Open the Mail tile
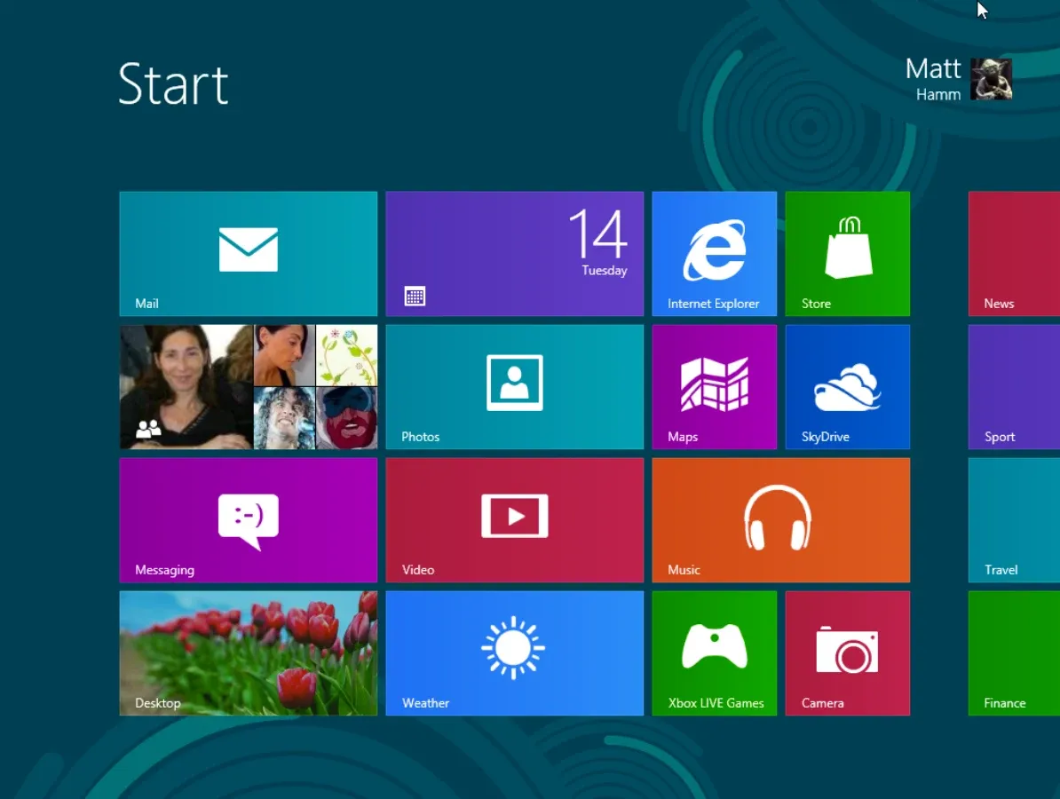 (248, 254)
